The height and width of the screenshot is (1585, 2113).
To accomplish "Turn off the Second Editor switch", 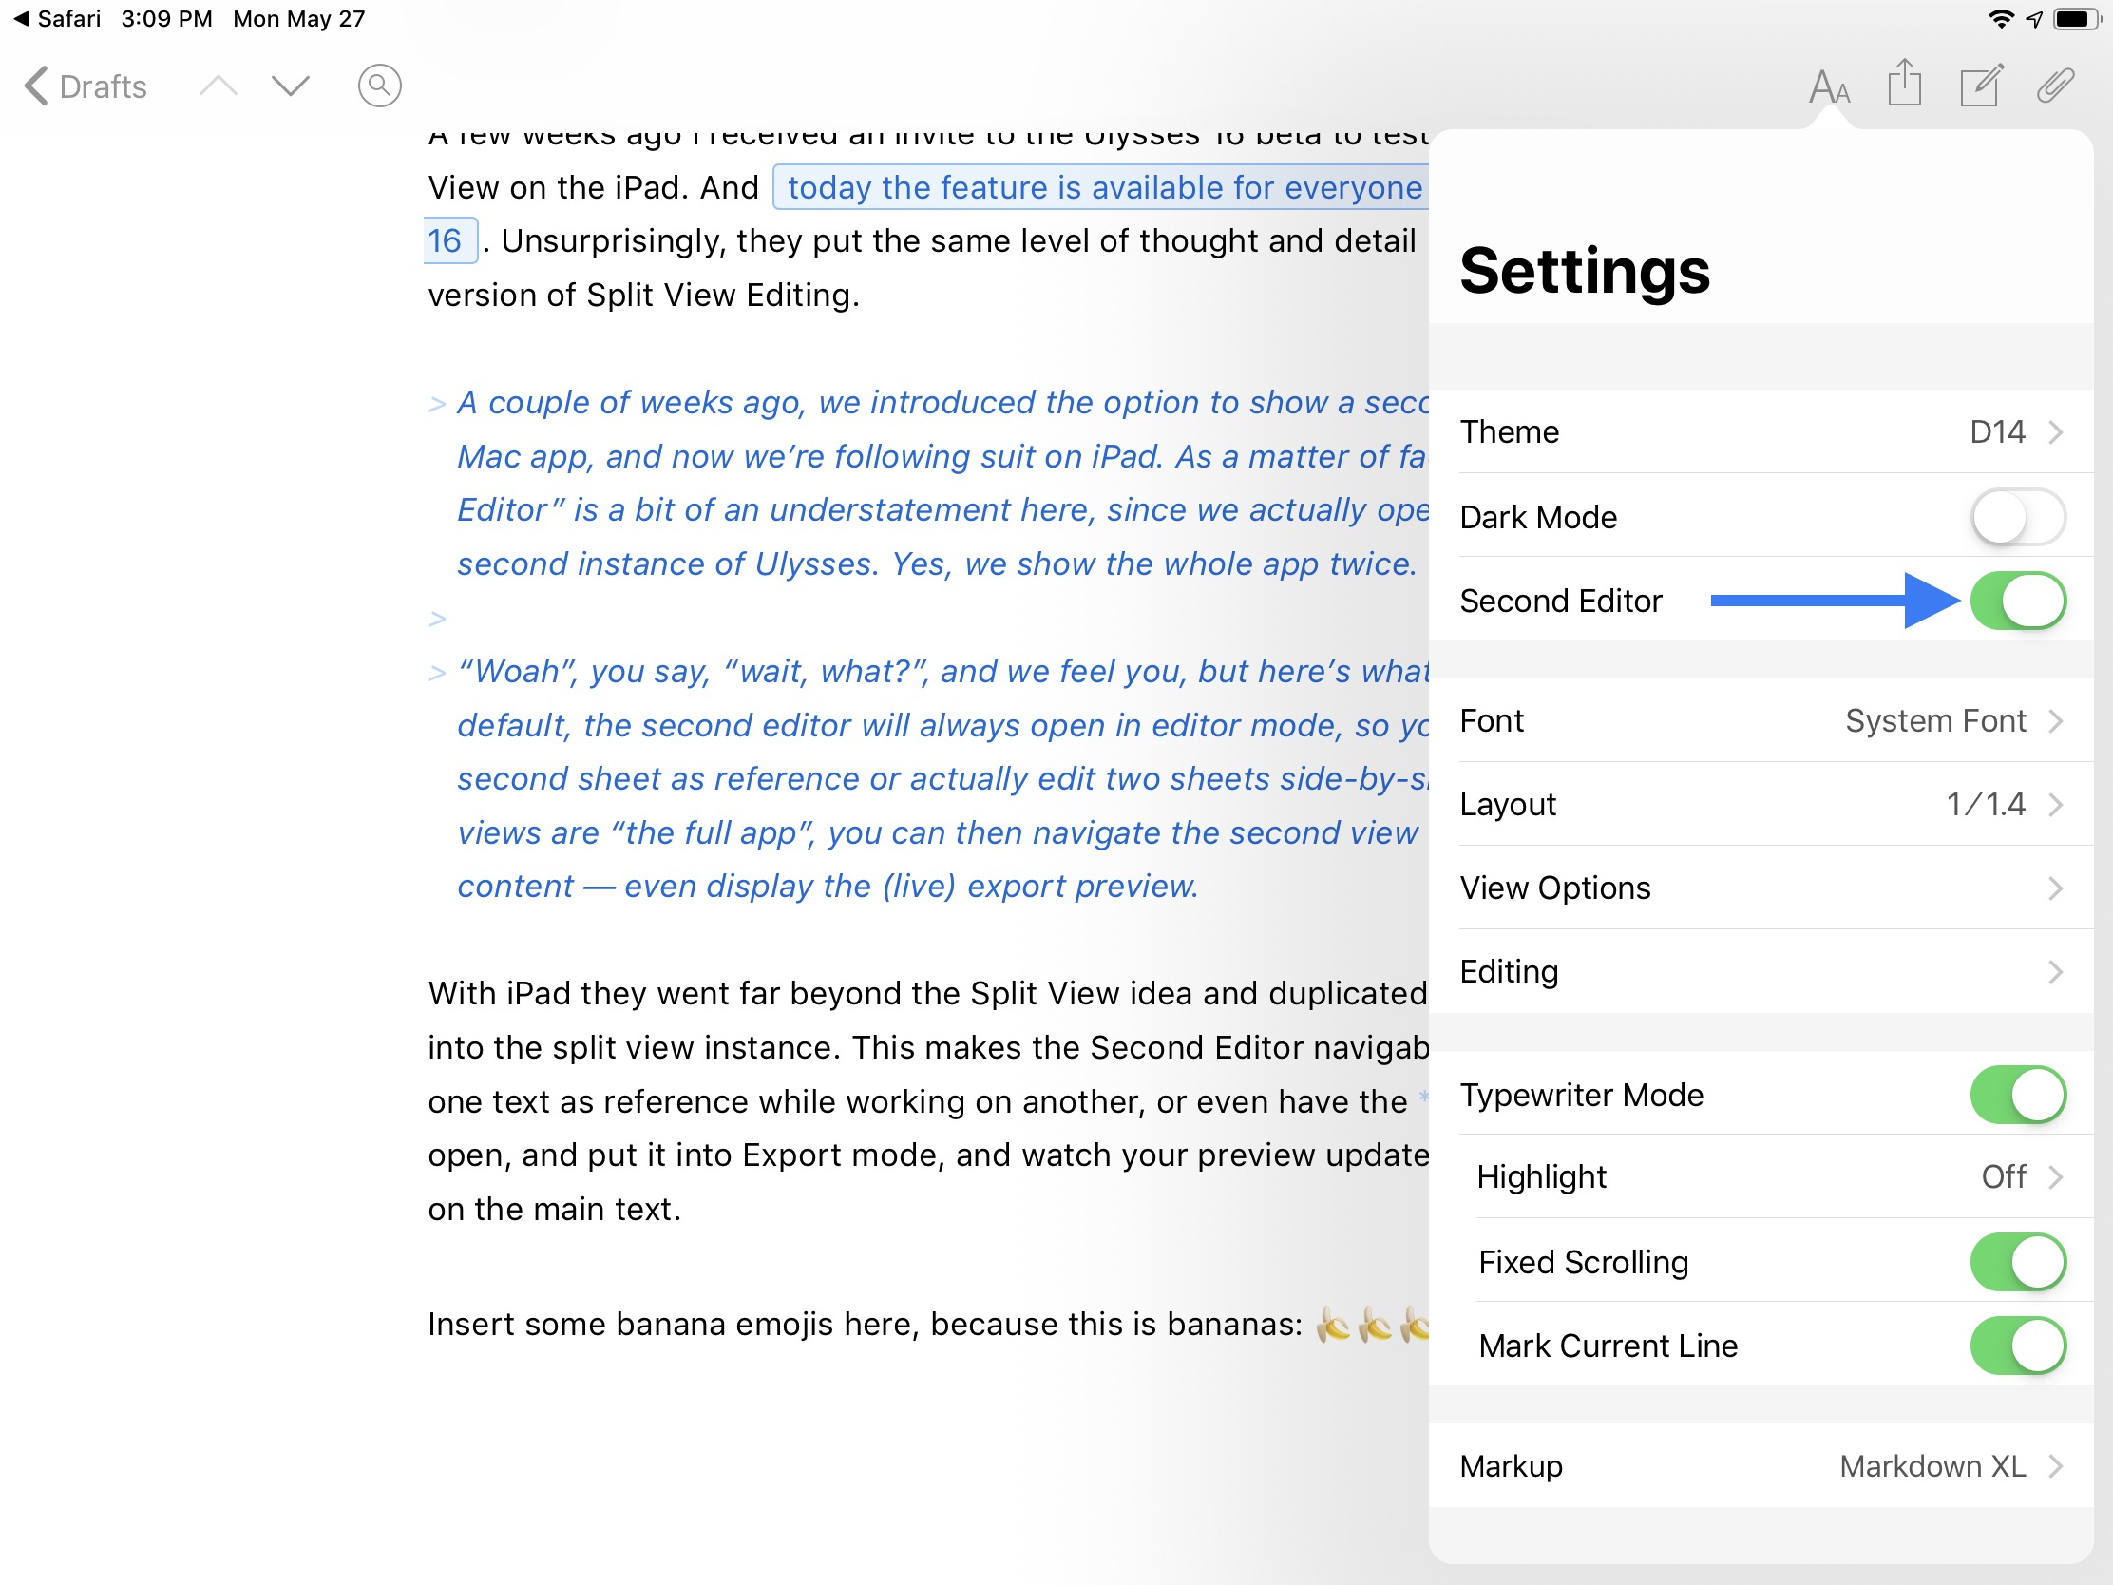I will pyautogui.click(x=2017, y=601).
